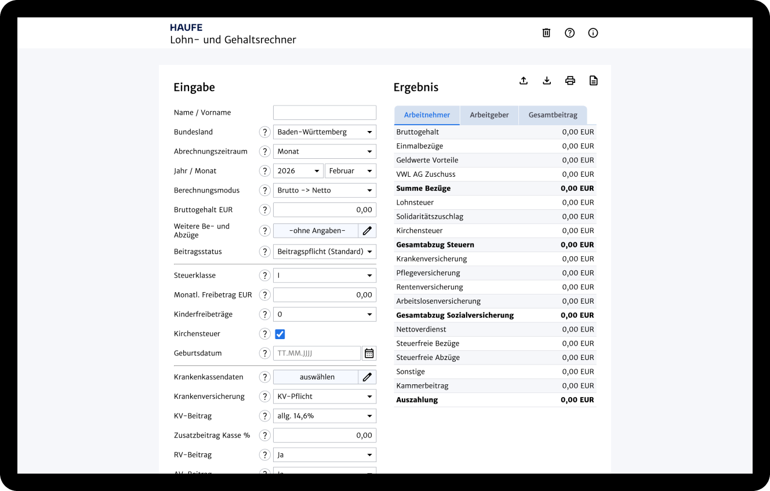Open the Bundesland dropdown Baden-Württemberg
The image size is (770, 491).
point(325,132)
